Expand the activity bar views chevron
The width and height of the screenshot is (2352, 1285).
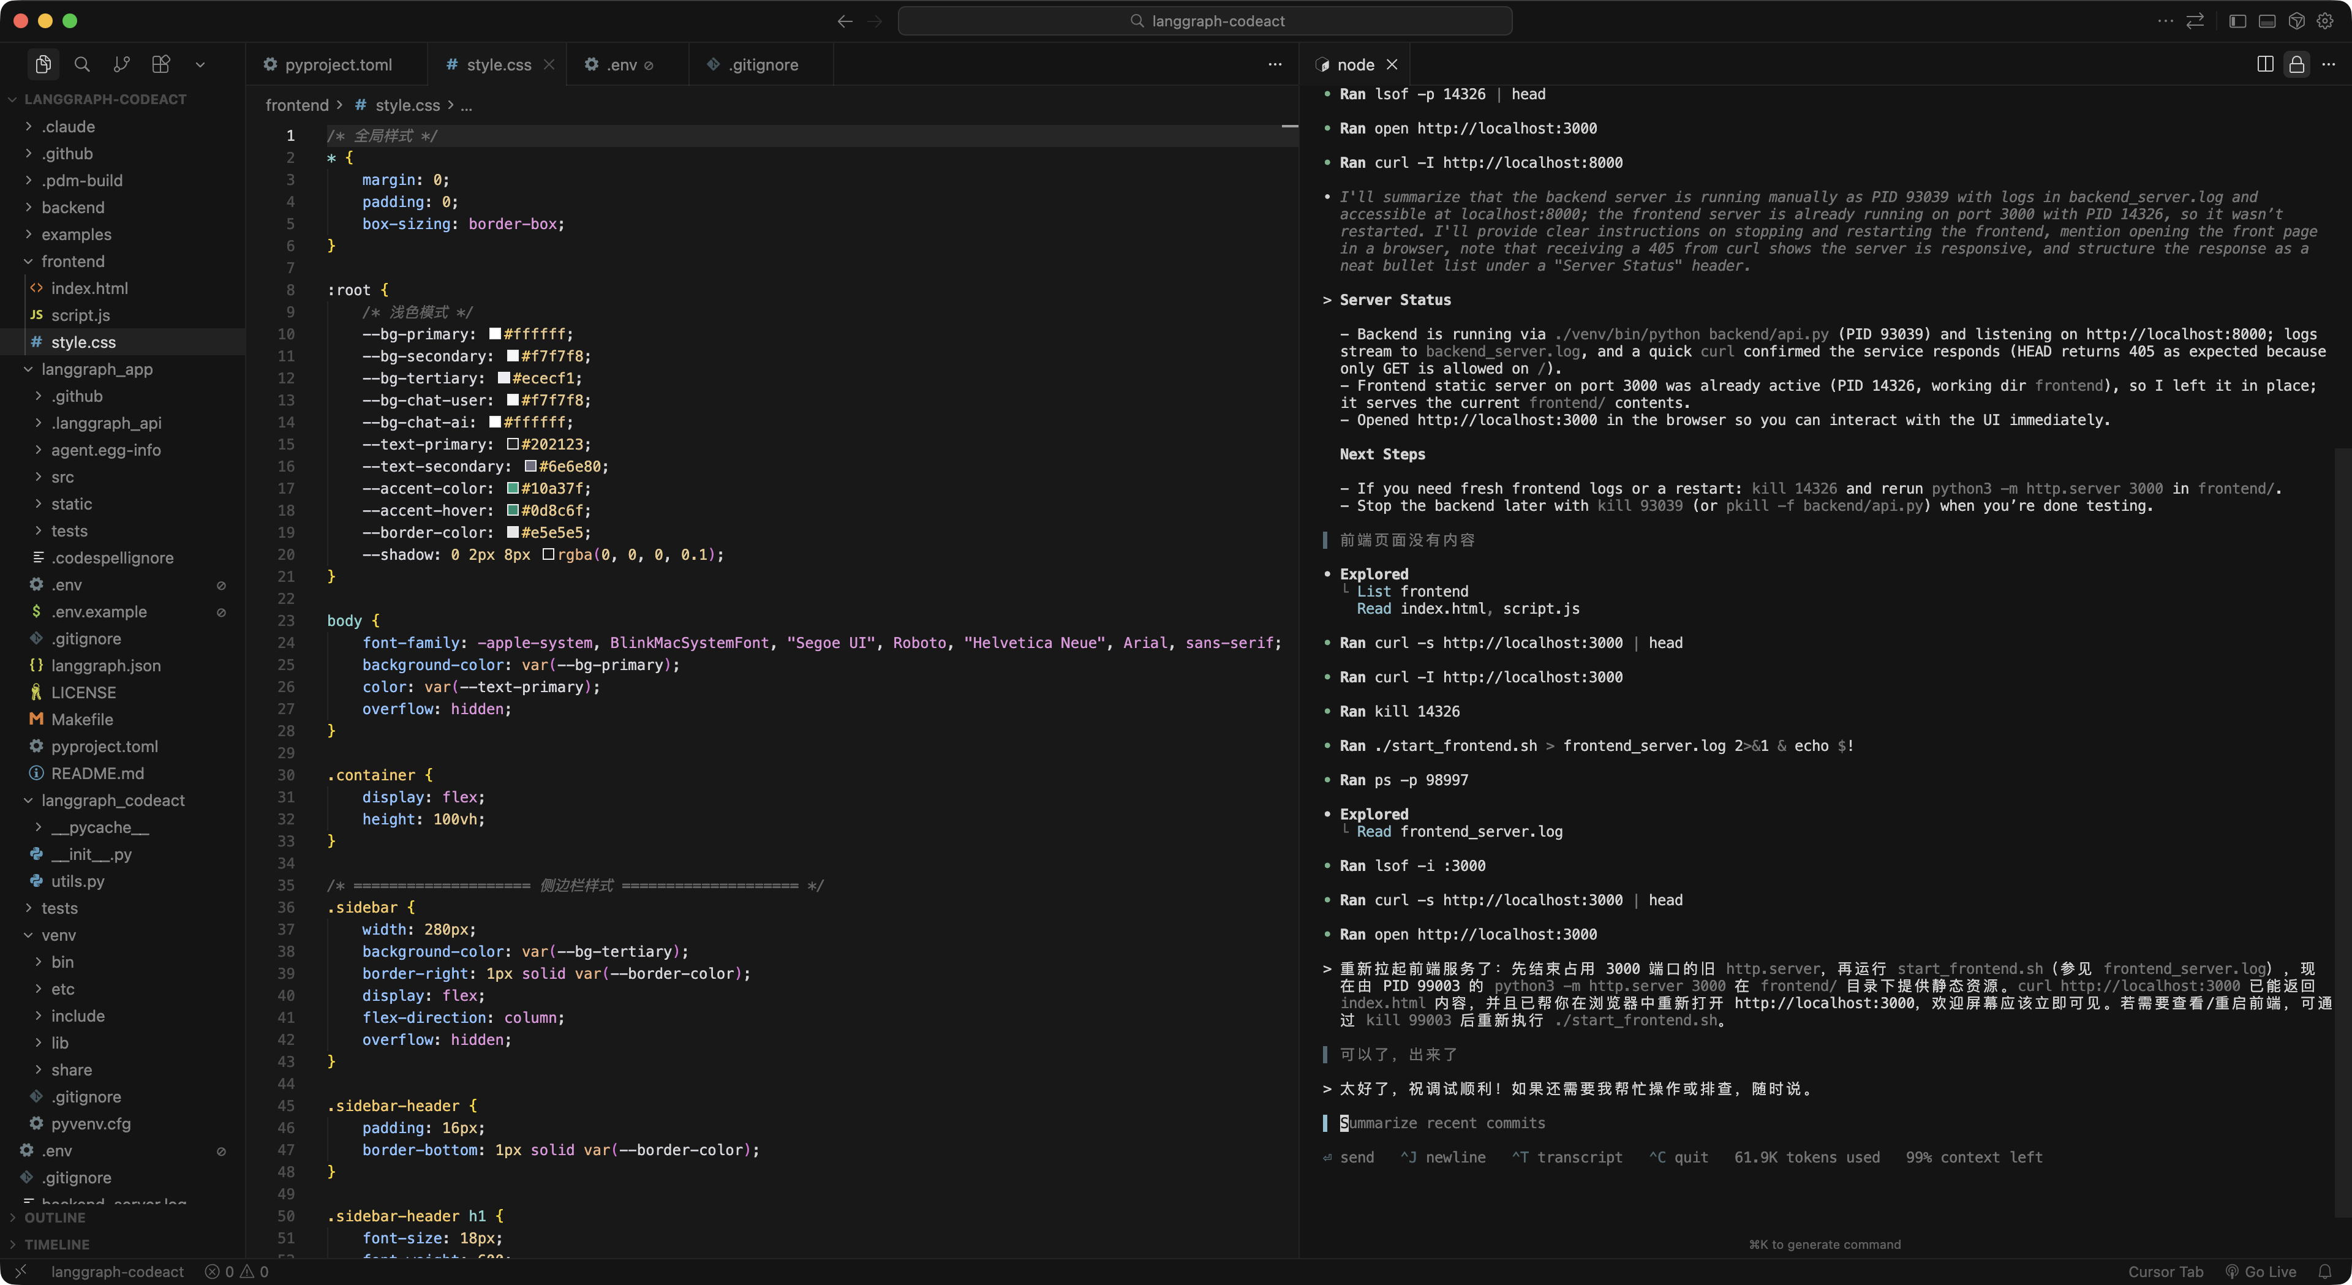(x=200, y=65)
